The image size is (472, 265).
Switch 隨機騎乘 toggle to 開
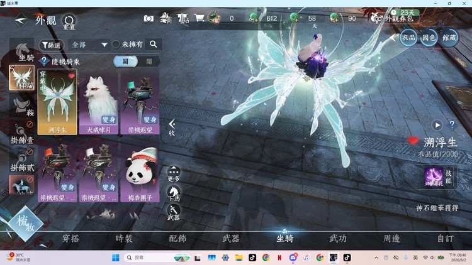point(149,62)
